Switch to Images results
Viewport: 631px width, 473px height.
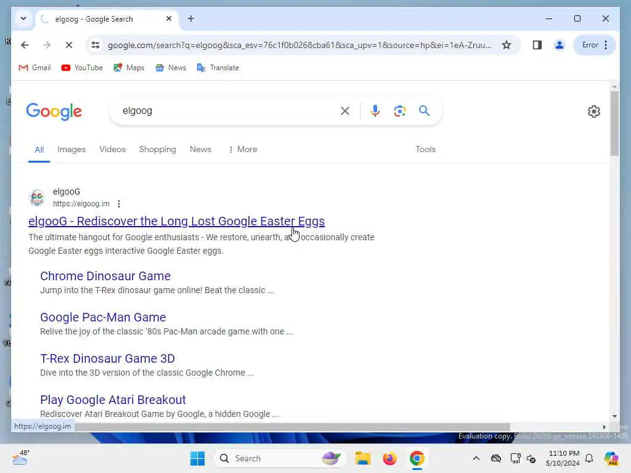pos(71,149)
